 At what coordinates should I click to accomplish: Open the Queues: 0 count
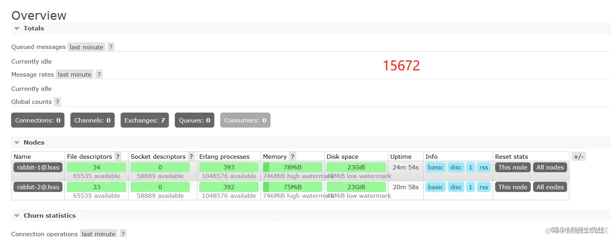[195, 120]
